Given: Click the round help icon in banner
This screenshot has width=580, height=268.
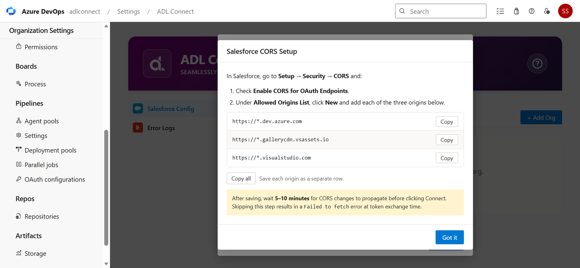Looking at the screenshot, I should pyautogui.click(x=537, y=63).
